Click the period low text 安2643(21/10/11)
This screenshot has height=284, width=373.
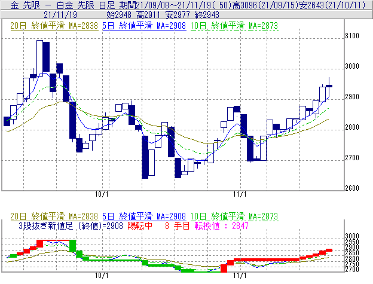332,5
